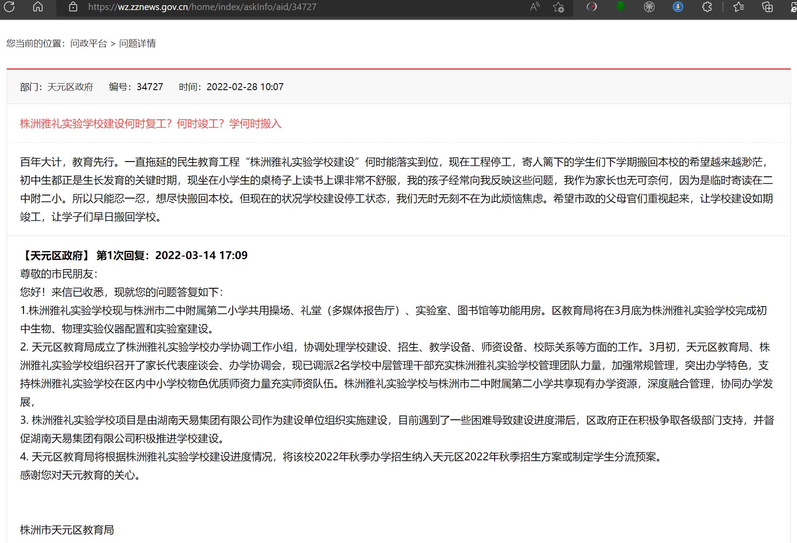This screenshot has width=797, height=543.
Task: View site security info via lock icon
Action: [x=73, y=7]
